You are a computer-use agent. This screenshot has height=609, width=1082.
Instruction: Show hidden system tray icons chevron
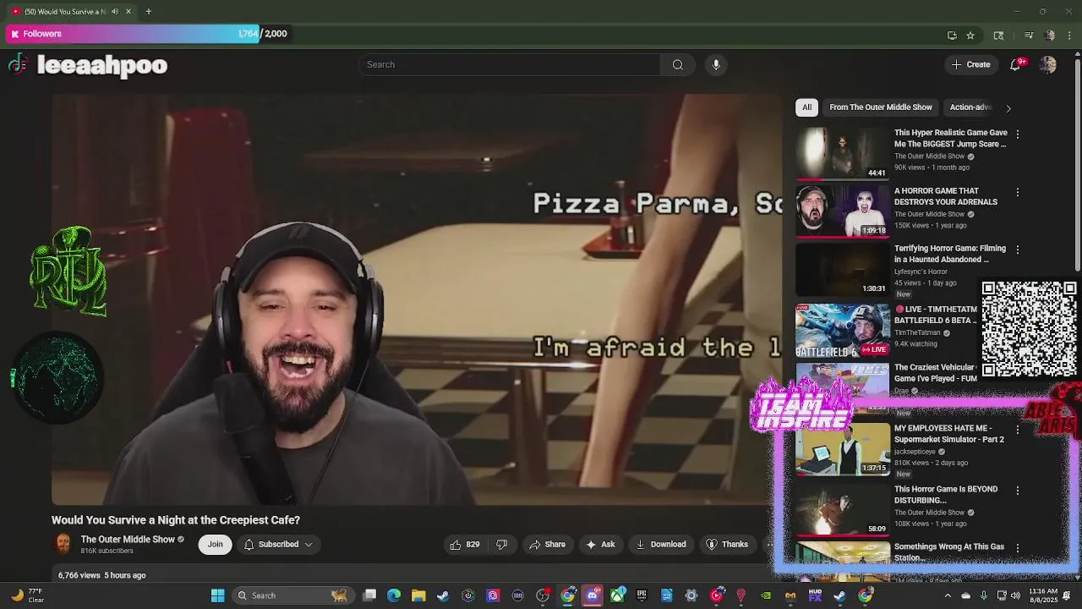(x=947, y=595)
